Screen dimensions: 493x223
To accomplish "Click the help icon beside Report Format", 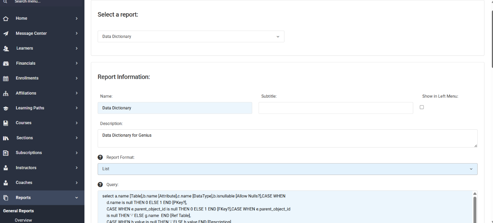I will 100,157.
